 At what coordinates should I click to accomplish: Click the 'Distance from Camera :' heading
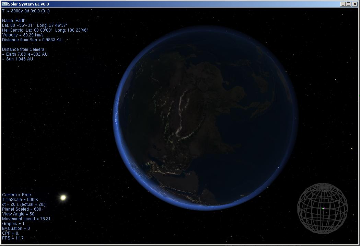coord(24,49)
